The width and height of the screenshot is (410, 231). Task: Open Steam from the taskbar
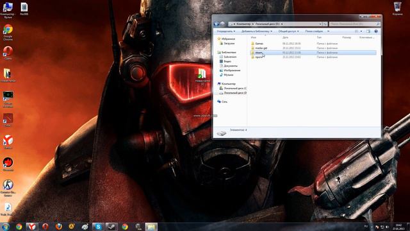[111, 227]
